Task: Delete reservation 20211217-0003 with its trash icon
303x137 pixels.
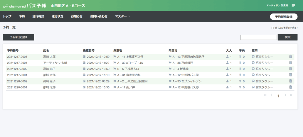Action: point(290,57)
